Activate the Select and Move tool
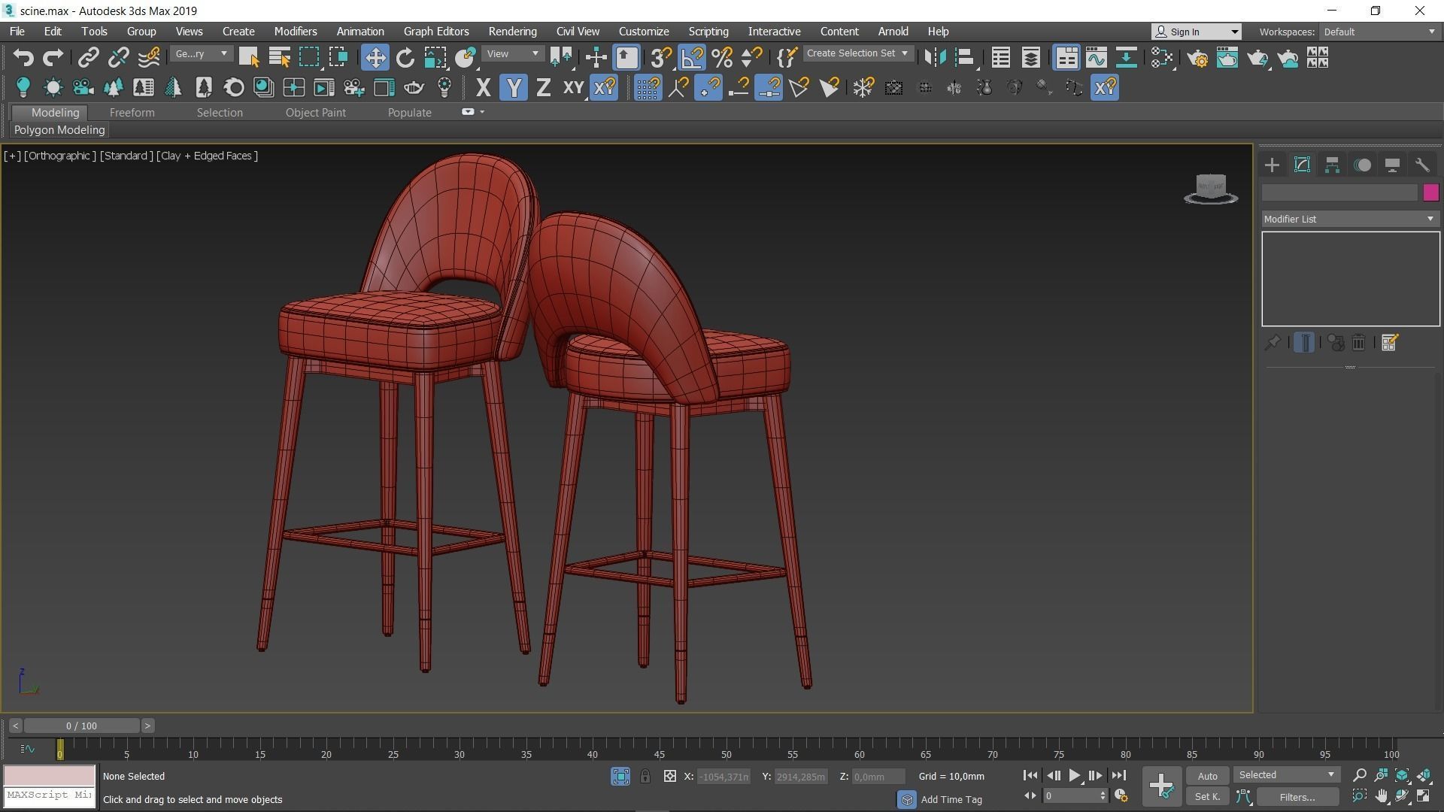1444x812 pixels. [x=375, y=58]
